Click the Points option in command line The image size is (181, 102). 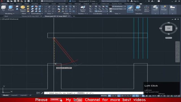coord(80,93)
